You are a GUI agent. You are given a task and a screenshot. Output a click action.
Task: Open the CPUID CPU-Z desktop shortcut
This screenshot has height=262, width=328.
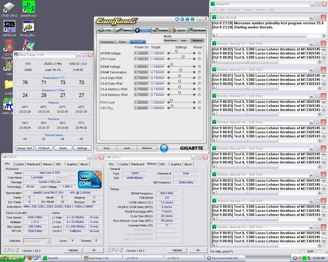coord(9,10)
